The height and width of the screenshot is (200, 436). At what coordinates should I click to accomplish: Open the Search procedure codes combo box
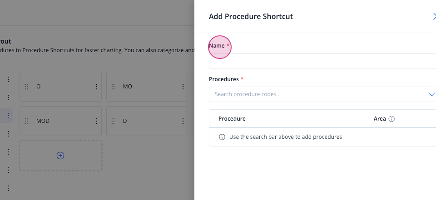(x=322, y=94)
